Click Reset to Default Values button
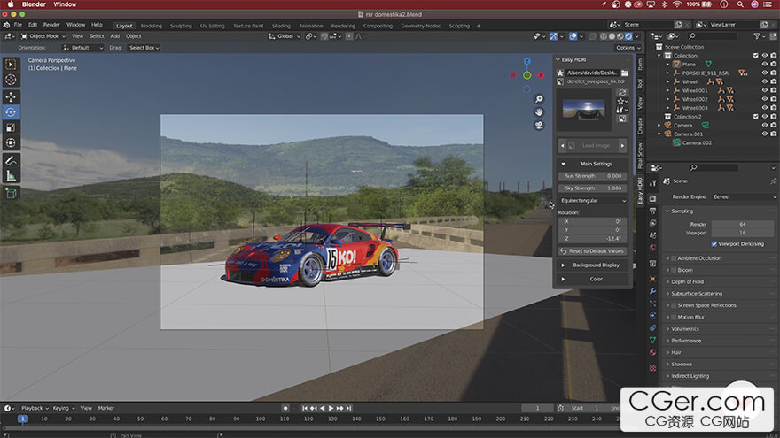780x438 pixels. pos(592,251)
